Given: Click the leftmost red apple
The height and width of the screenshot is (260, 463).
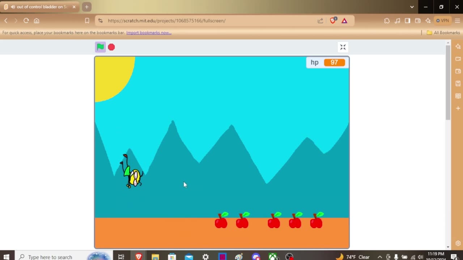Looking at the screenshot, I should click(x=221, y=221).
